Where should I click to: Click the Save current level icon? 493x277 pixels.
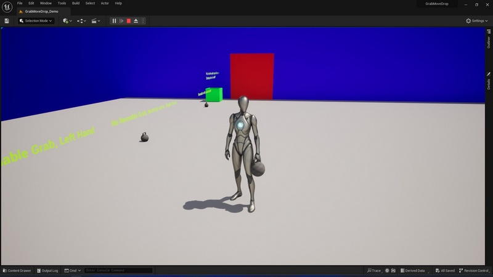pyautogui.click(x=7, y=21)
